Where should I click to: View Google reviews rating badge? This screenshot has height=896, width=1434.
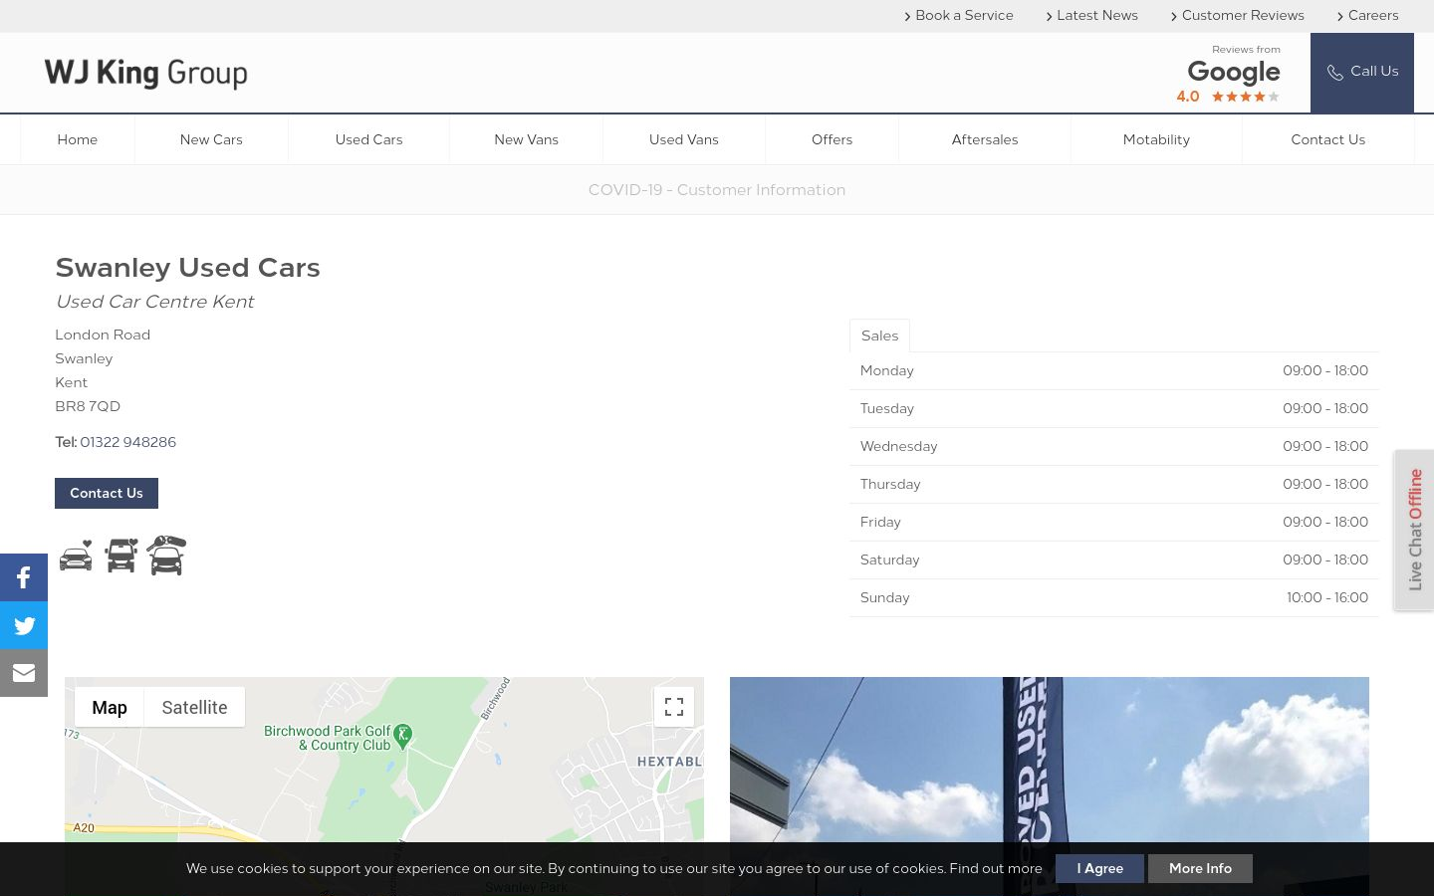coord(1229,76)
